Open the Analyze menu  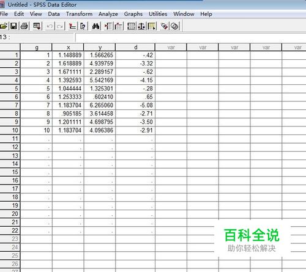pyautogui.click(x=108, y=14)
